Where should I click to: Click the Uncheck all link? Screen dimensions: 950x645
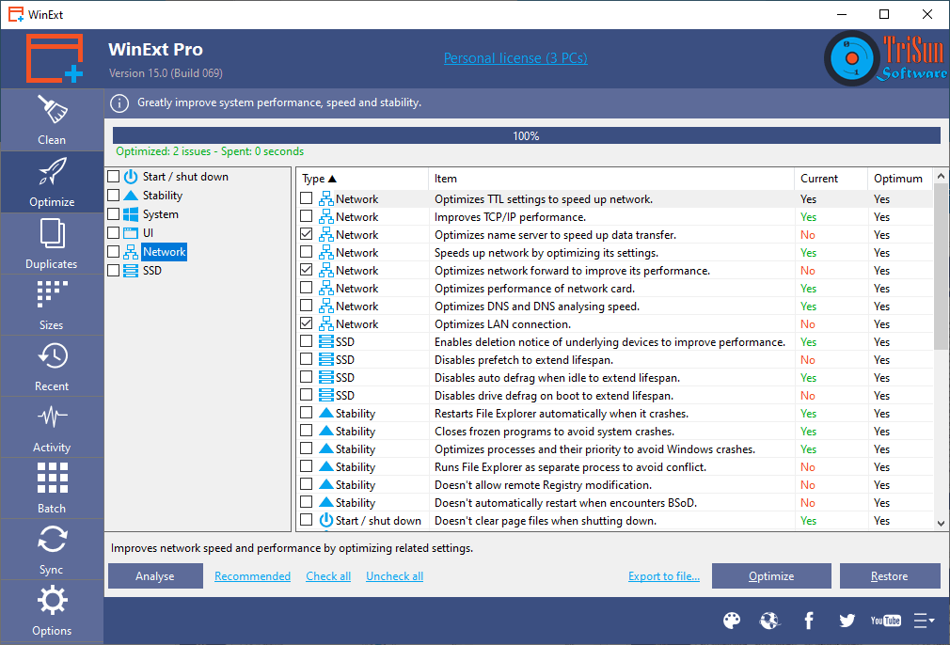(x=394, y=576)
